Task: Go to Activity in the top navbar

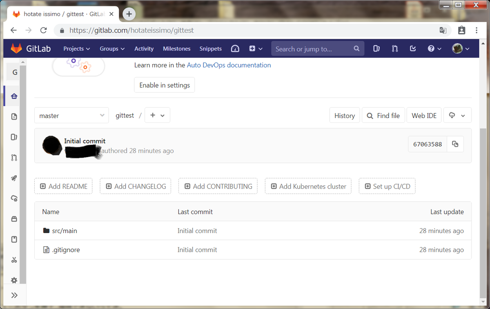Action: 144,49
